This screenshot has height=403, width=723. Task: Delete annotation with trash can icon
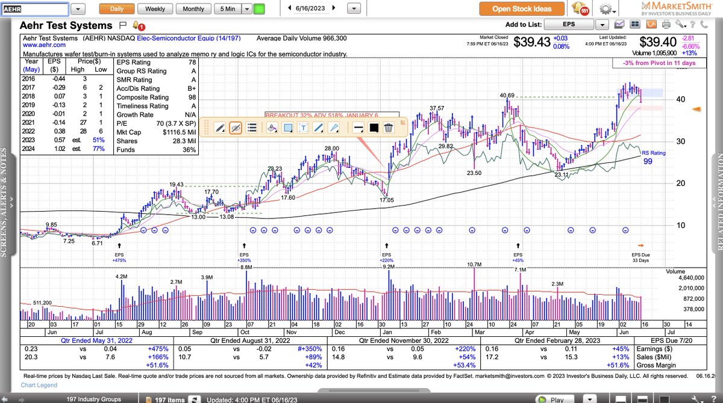389,128
